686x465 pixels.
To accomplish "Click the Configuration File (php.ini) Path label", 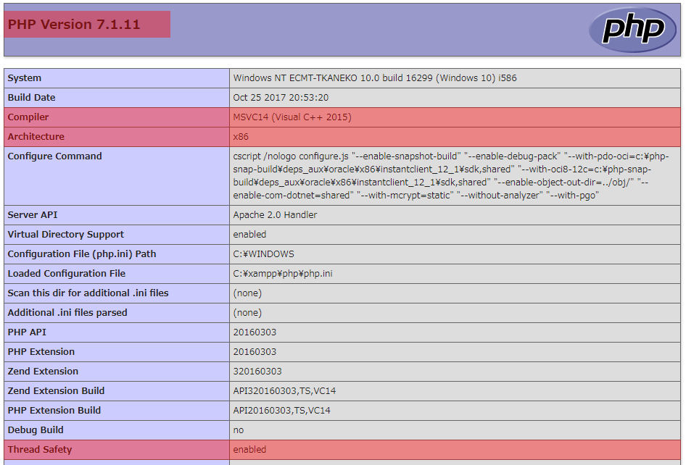I will 82,254.
